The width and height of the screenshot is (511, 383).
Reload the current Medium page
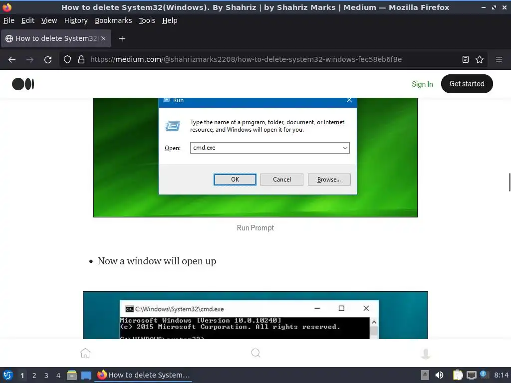click(x=48, y=60)
